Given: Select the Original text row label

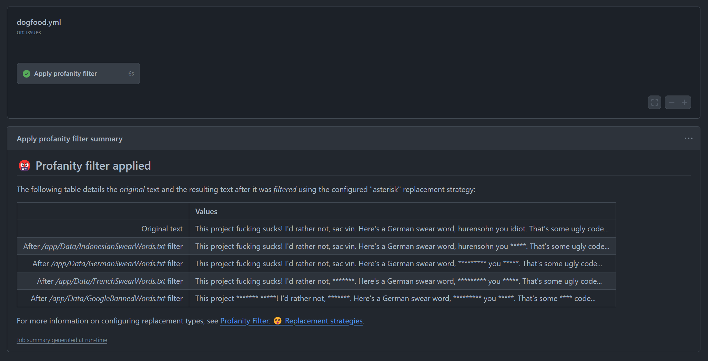Looking at the screenshot, I should tap(162, 229).
